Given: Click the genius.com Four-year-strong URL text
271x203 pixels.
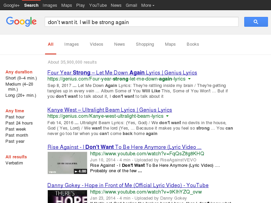Looking at the screenshot, I should click(x=116, y=79).
